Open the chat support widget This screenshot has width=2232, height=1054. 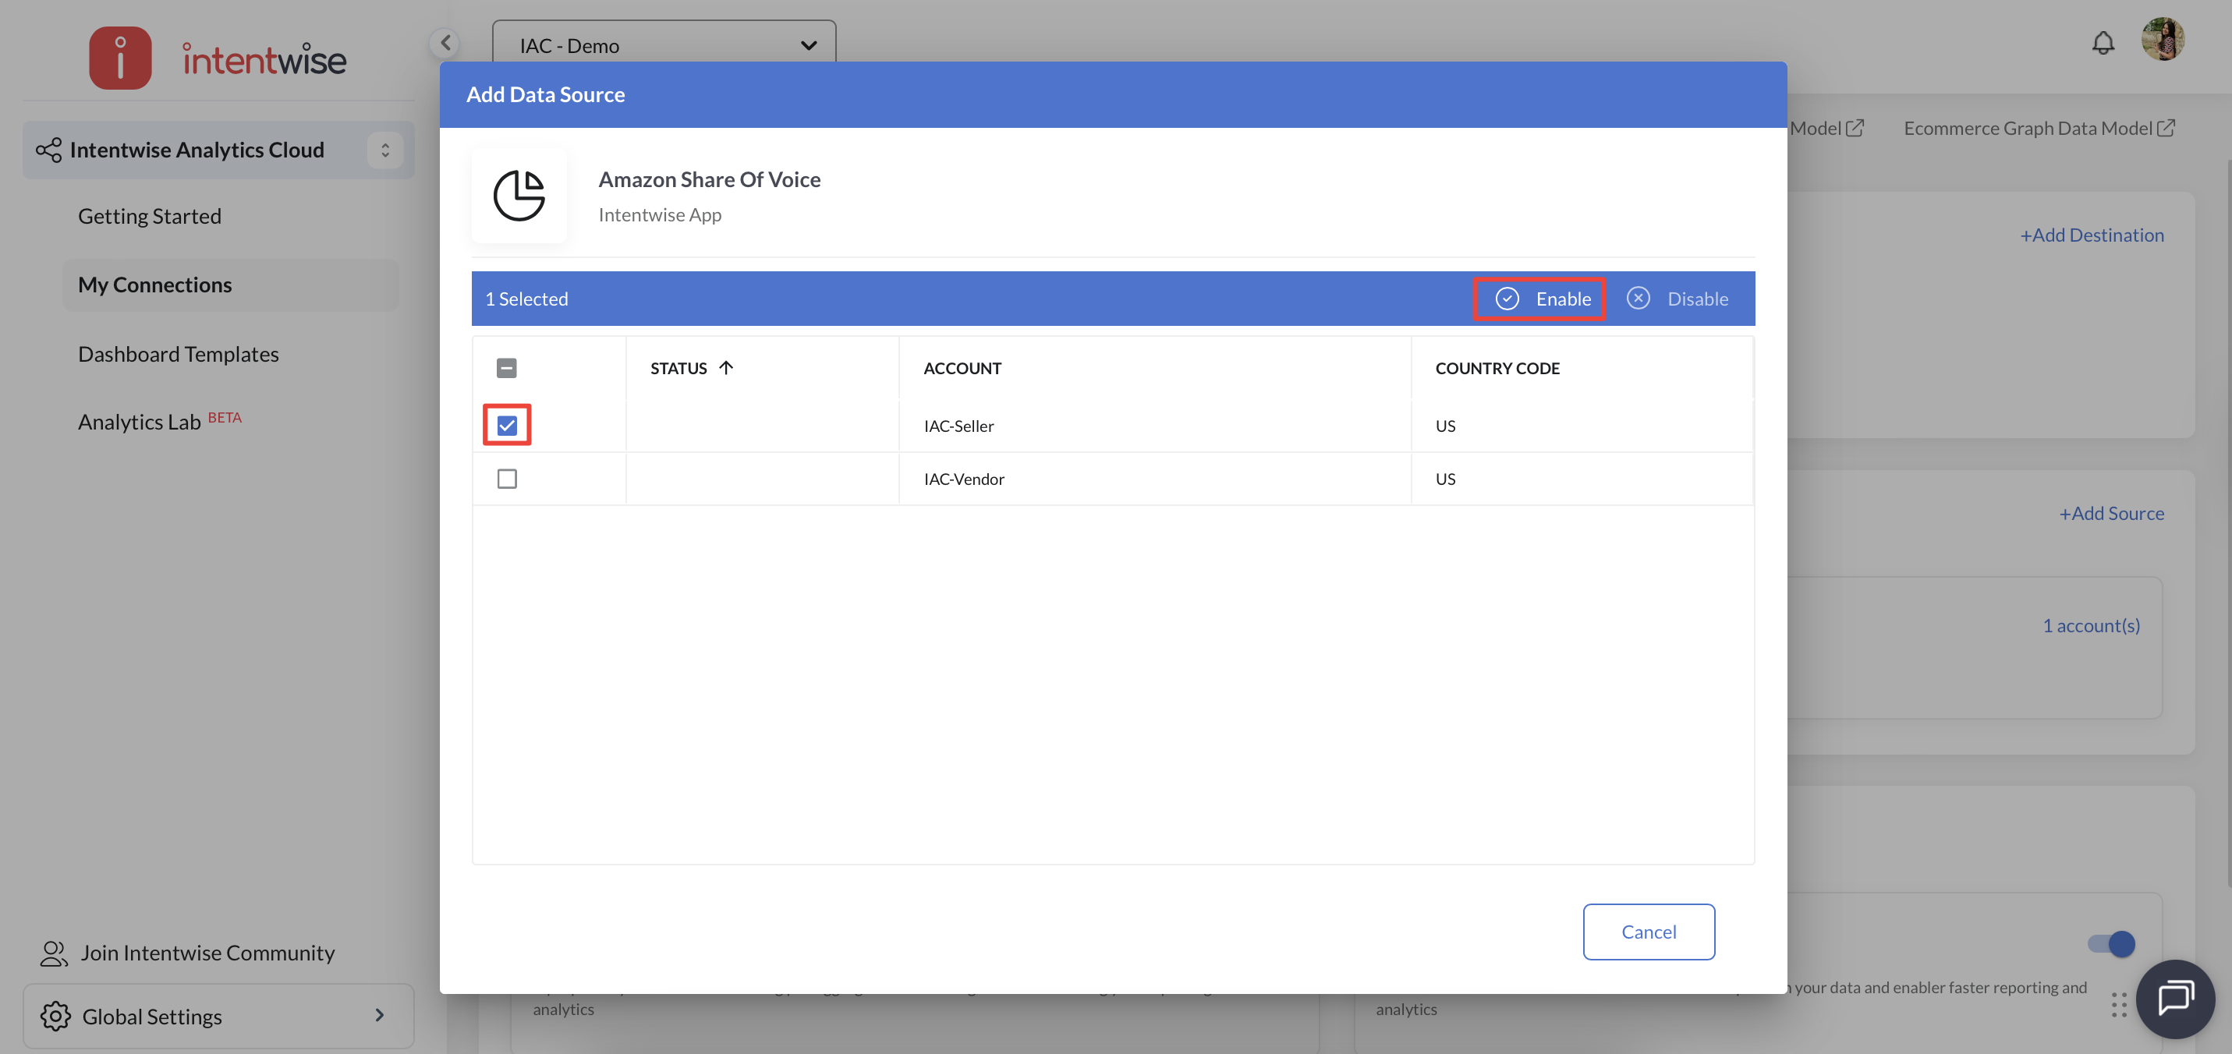[2174, 999]
